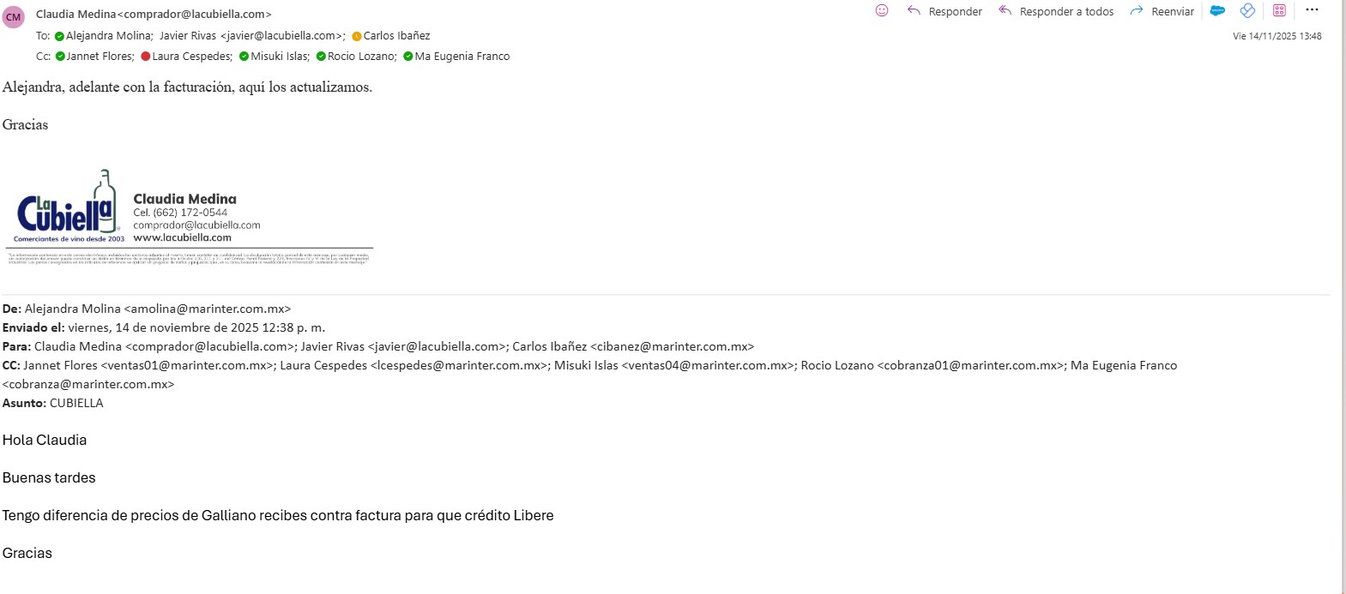Select Ma Eugenia Franco in Cc line
This screenshot has width=1346, height=594.
click(462, 57)
